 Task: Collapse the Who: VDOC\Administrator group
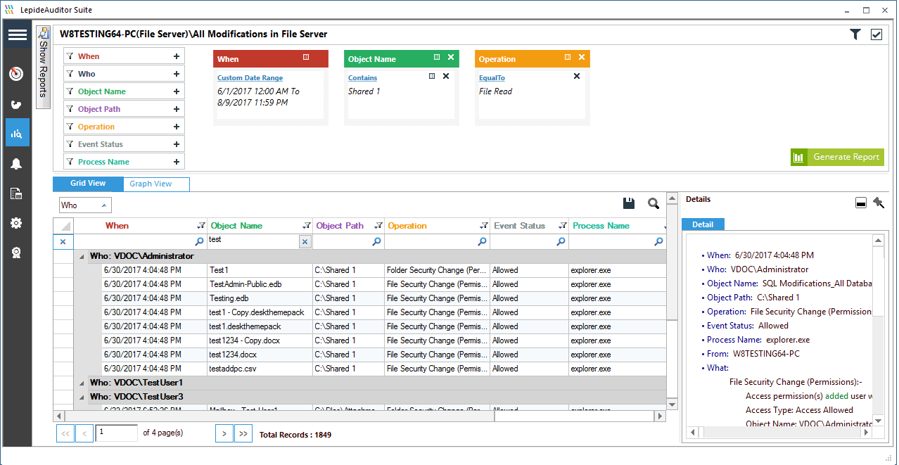[x=82, y=257]
